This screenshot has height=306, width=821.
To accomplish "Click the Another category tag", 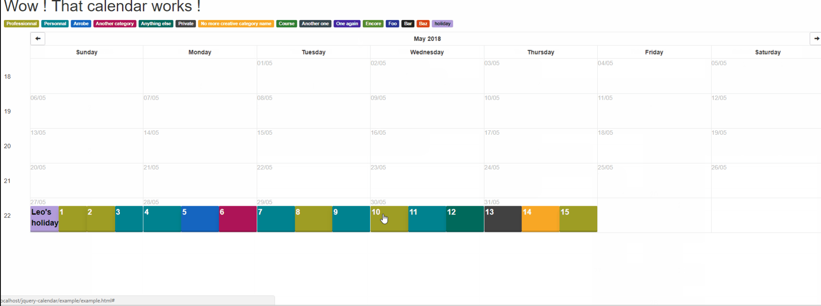I will (115, 24).
